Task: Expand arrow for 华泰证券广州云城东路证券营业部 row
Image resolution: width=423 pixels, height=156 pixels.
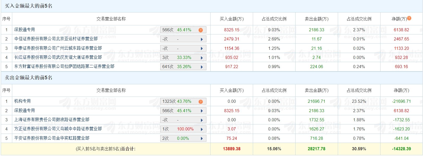Action: pyautogui.click(x=202, y=49)
